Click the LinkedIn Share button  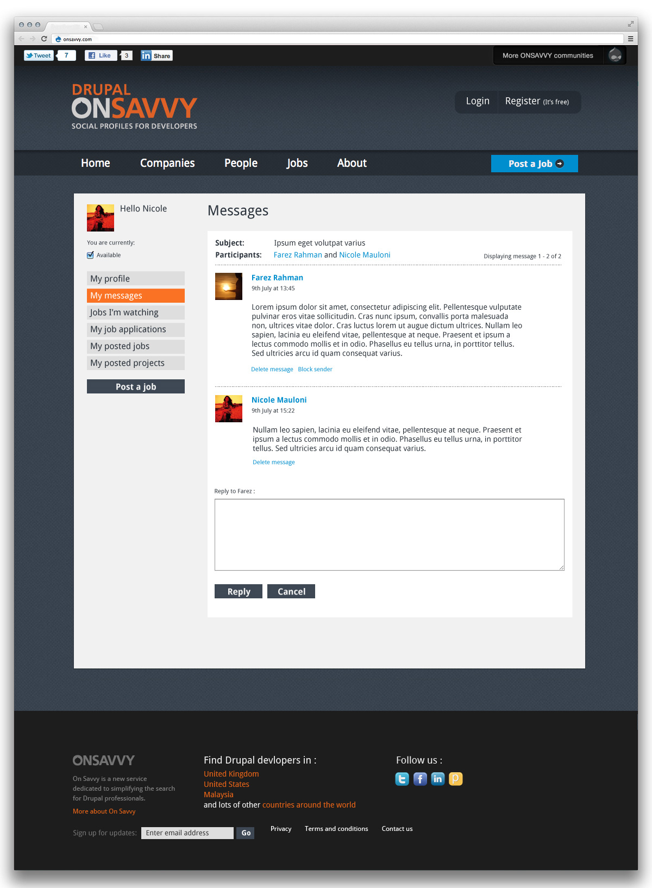point(156,55)
